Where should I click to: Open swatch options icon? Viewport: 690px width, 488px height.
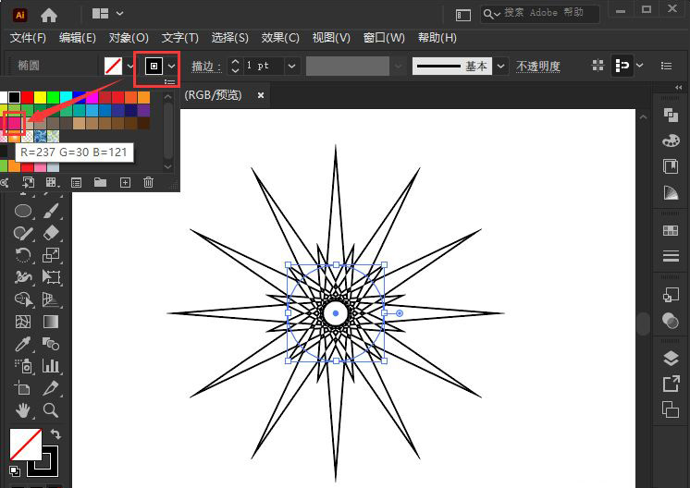[76, 182]
